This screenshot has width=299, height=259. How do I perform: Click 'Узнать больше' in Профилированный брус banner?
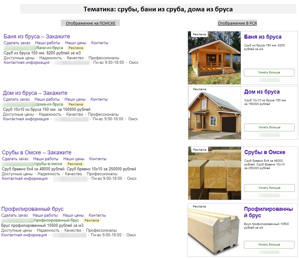[x=269, y=245]
